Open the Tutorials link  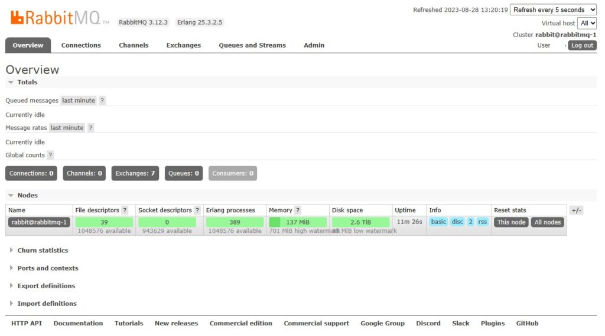(129, 323)
